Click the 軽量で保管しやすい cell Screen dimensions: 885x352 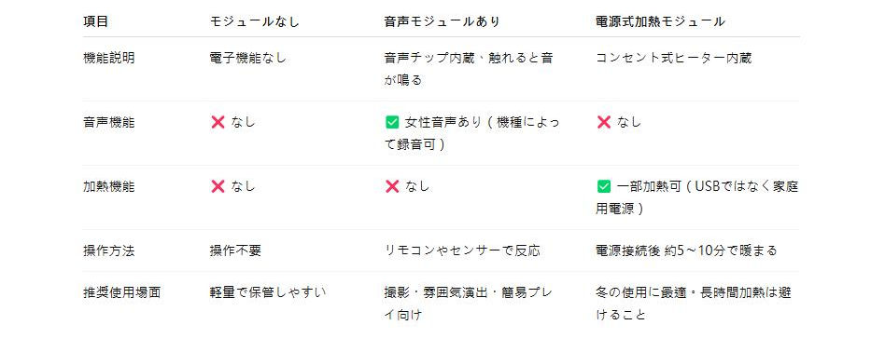click(268, 292)
